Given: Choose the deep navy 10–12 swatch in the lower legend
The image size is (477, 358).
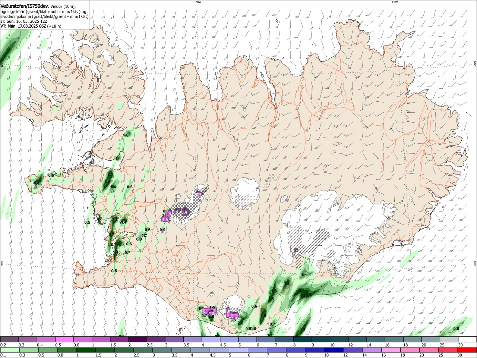Looking at the screenshot, I should (x=334, y=350).
